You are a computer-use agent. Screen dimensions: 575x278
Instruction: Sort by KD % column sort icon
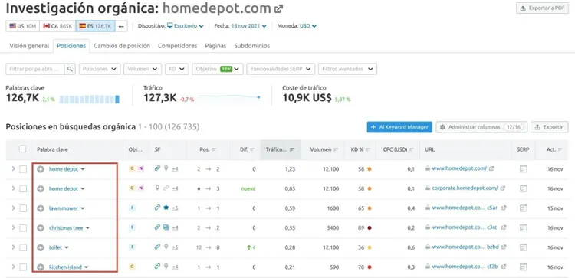368,150
